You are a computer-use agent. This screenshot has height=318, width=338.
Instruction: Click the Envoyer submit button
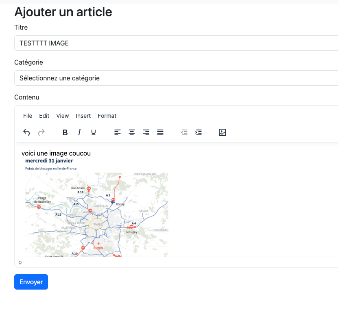(31, 282)
